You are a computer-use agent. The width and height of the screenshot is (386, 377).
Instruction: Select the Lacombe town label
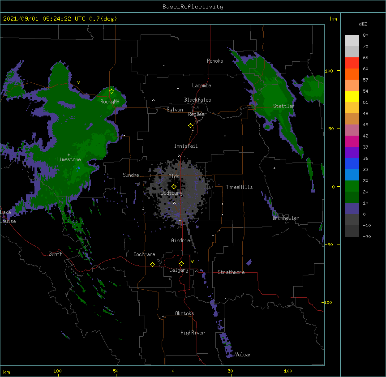click(202, 86)
